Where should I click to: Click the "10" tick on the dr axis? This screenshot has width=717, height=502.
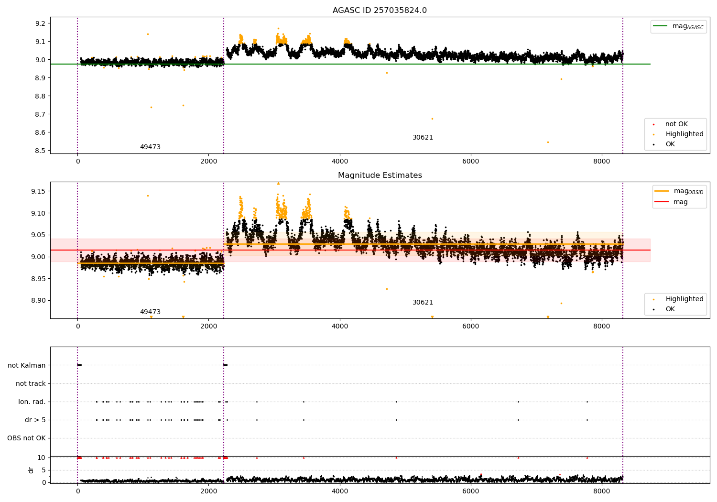[x=42, y=458]
